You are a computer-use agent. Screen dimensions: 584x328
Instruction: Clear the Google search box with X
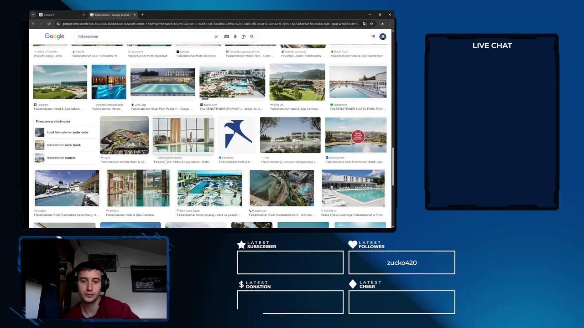coord(216,36)
